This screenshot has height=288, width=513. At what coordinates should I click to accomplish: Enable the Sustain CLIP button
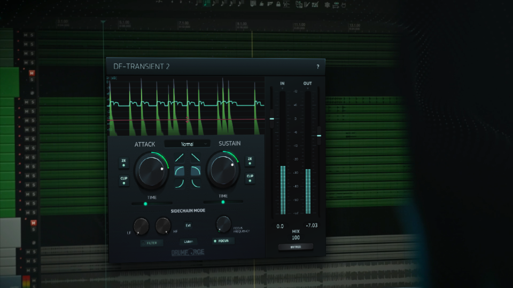pyautogui.click(x=250, y=178)
